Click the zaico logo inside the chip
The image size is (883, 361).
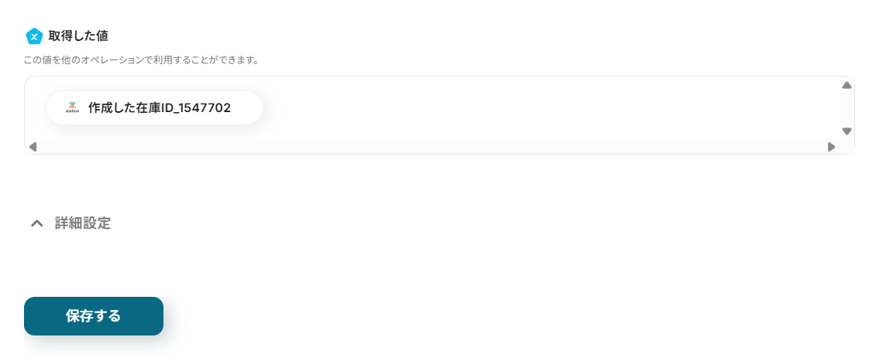pos(72,107)
